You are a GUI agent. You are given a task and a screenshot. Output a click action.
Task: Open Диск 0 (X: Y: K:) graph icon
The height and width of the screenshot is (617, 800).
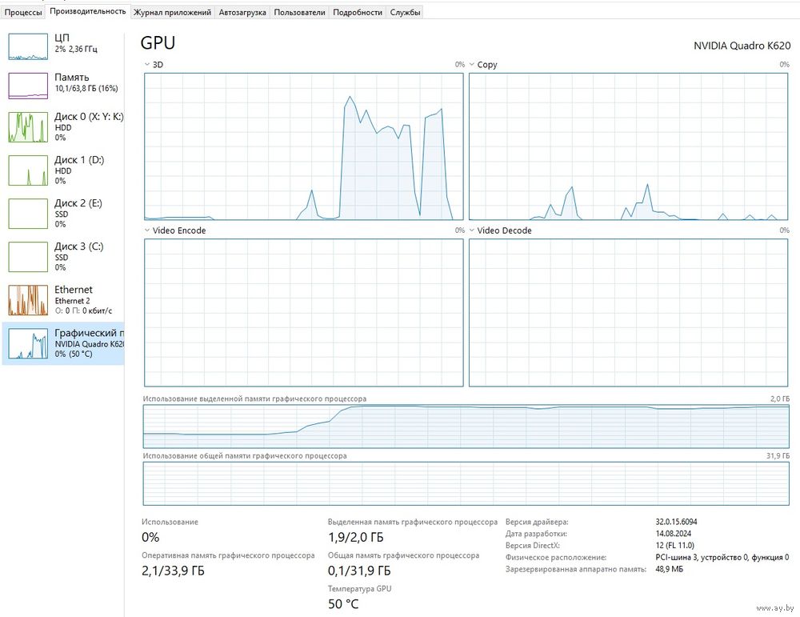coord(29,126)
